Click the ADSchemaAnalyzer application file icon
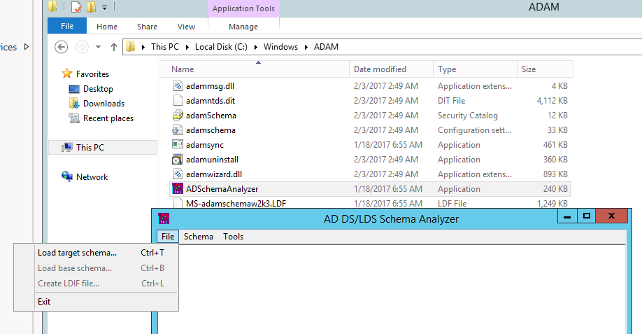 (177, 189)
